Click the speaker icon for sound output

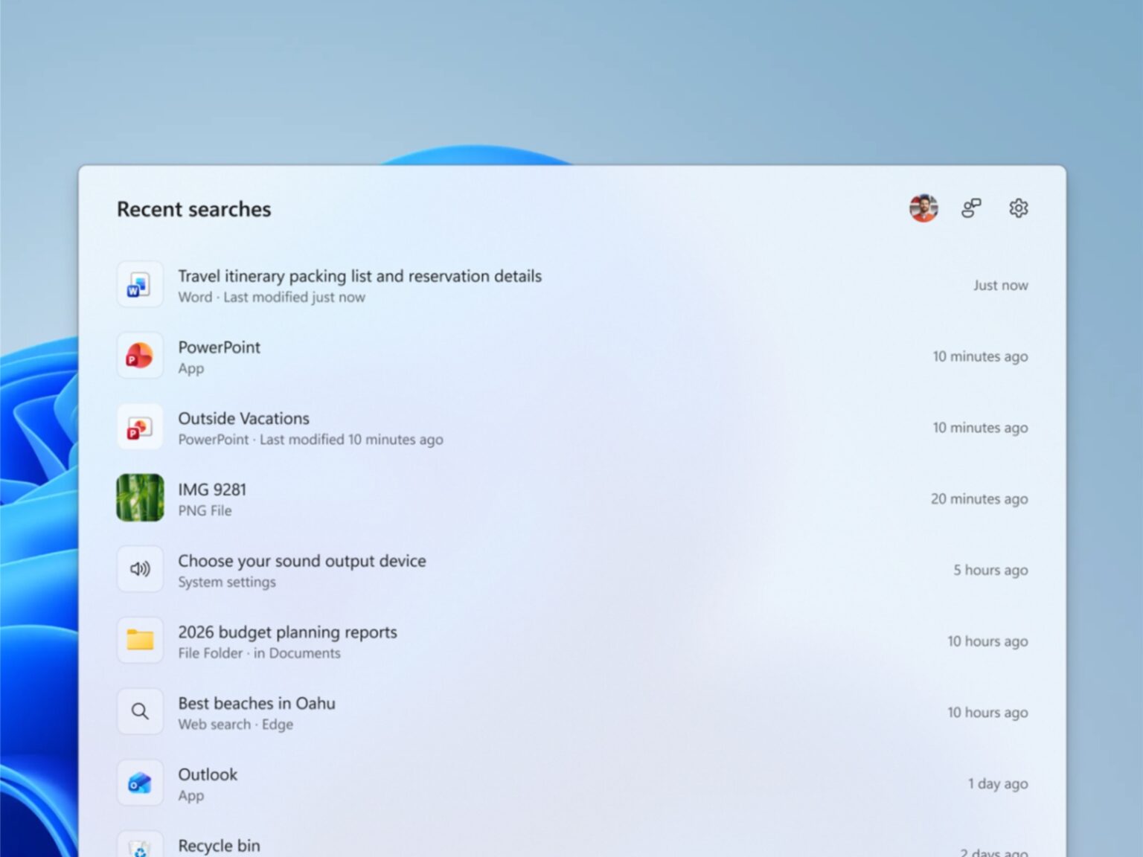pyautogui.click(x=140, y=569)
